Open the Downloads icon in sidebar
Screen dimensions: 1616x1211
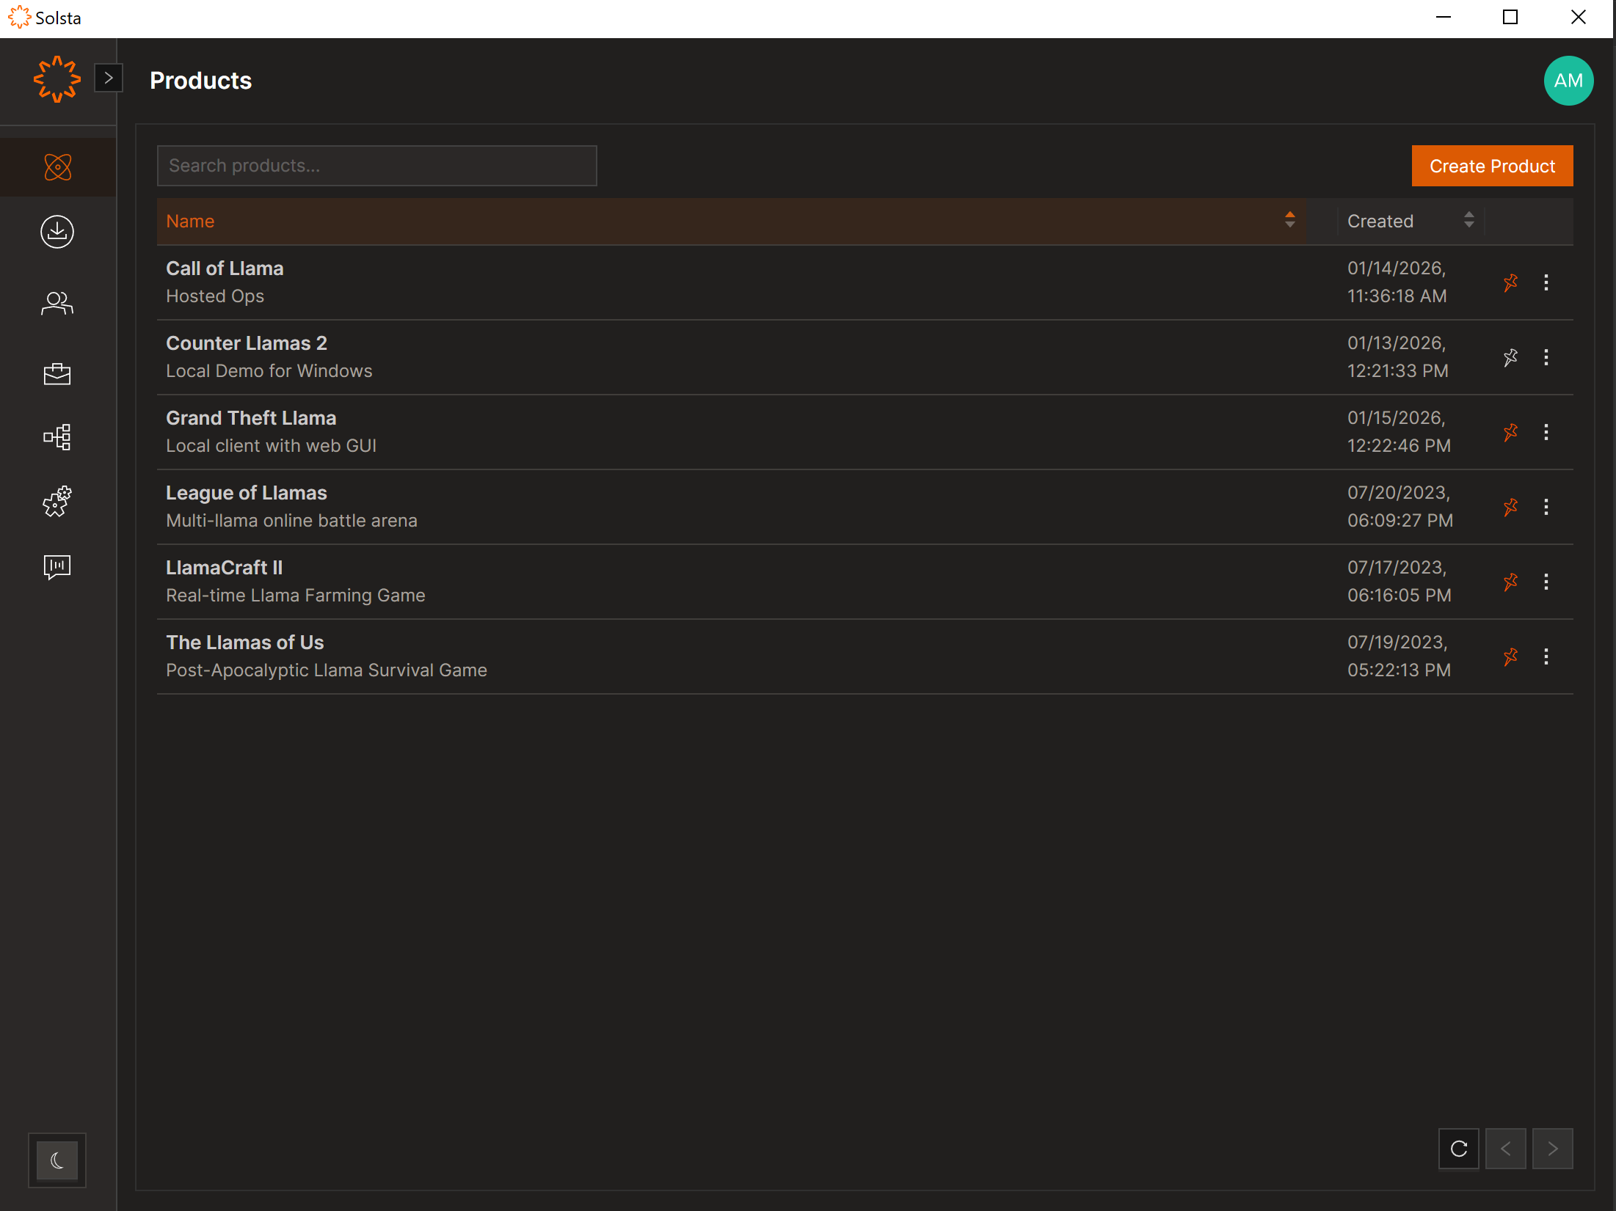click(x=57, y=232)
